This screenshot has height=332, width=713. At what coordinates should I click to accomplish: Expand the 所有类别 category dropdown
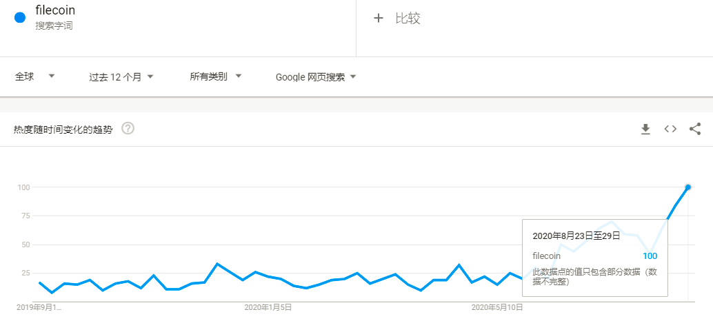tap(215, 76)
